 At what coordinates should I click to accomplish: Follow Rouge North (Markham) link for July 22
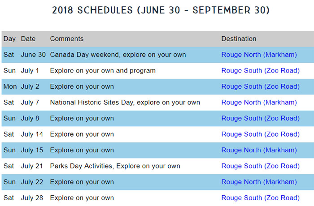pyautogui.click(x=259, y=182)
